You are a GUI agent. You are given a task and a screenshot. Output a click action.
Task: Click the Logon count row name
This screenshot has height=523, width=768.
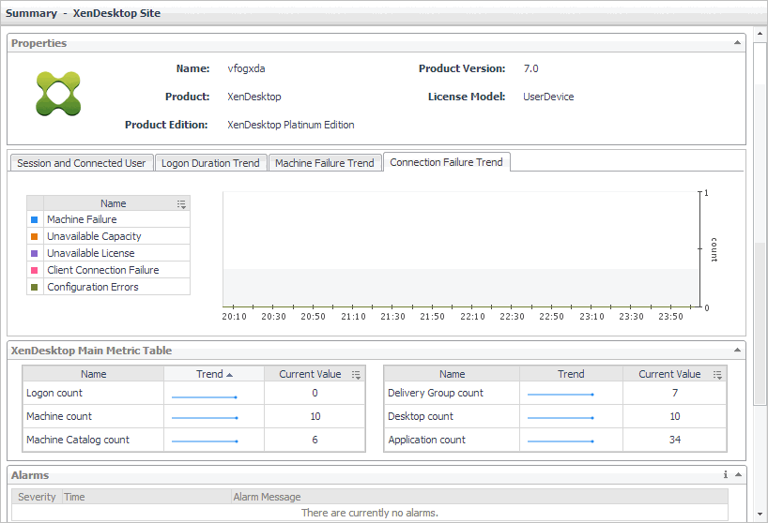[54, 393]
